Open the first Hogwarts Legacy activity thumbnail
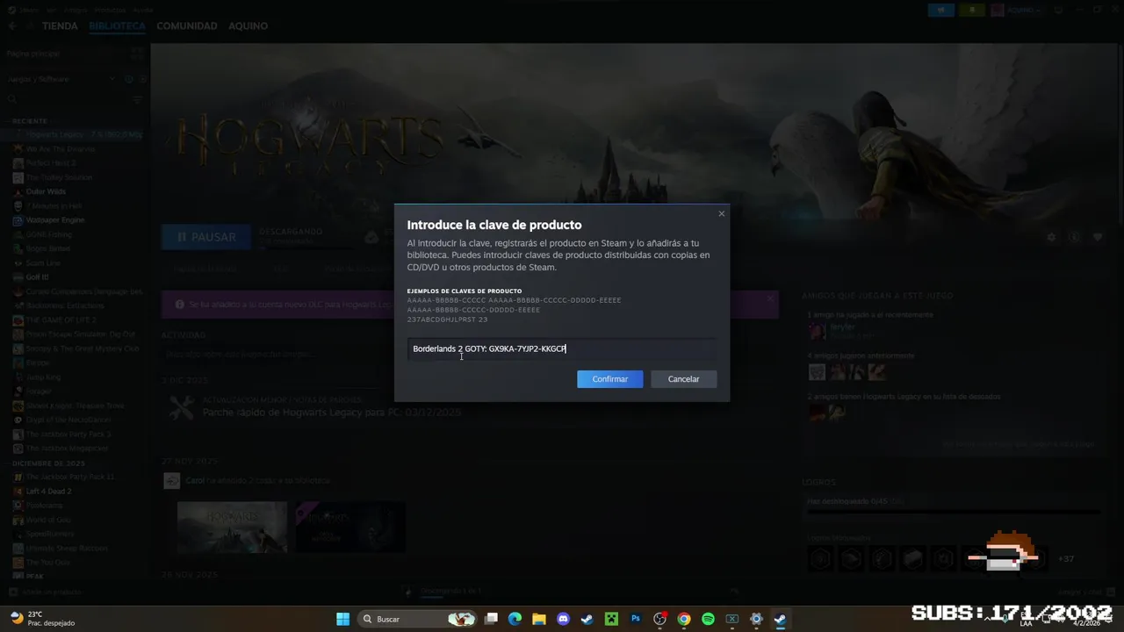1124x632 pixels. [232, 527]
